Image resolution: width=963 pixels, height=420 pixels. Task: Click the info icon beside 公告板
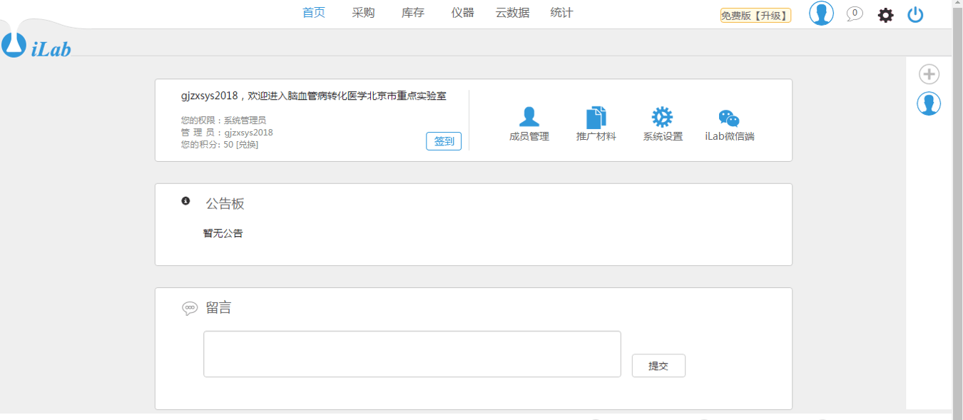185,201
